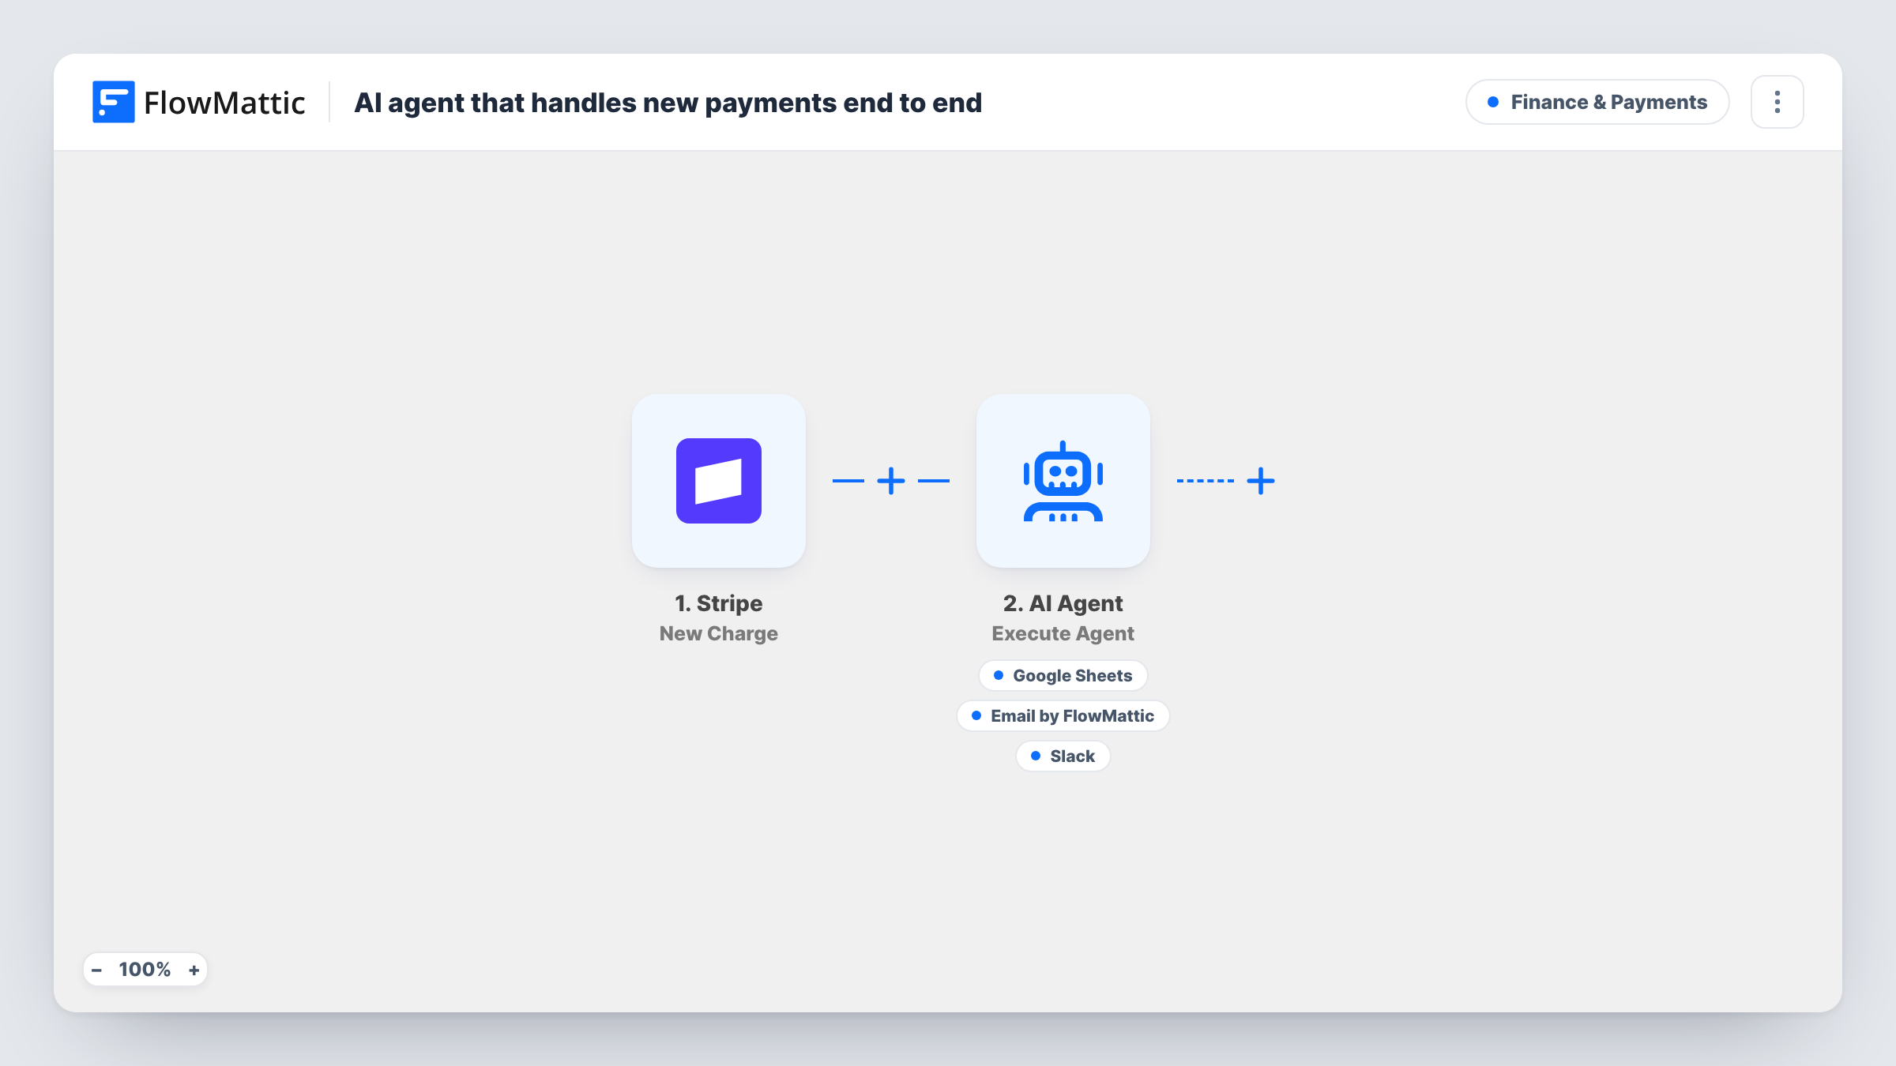Add a step between Stripe and AI Agent
The width and height of the screenshot is (1896, 1066).
(x=891, y=480)
